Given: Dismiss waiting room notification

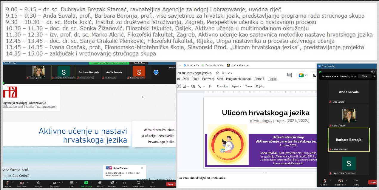Looking at the screenshot, I should point(375,76).
